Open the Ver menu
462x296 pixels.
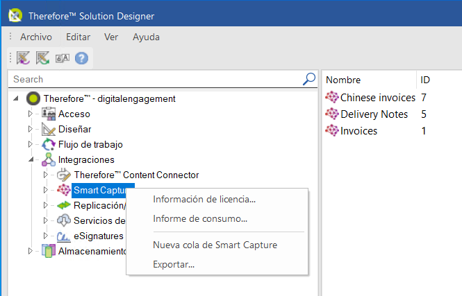pyautogui.click(x=111, y=37)
